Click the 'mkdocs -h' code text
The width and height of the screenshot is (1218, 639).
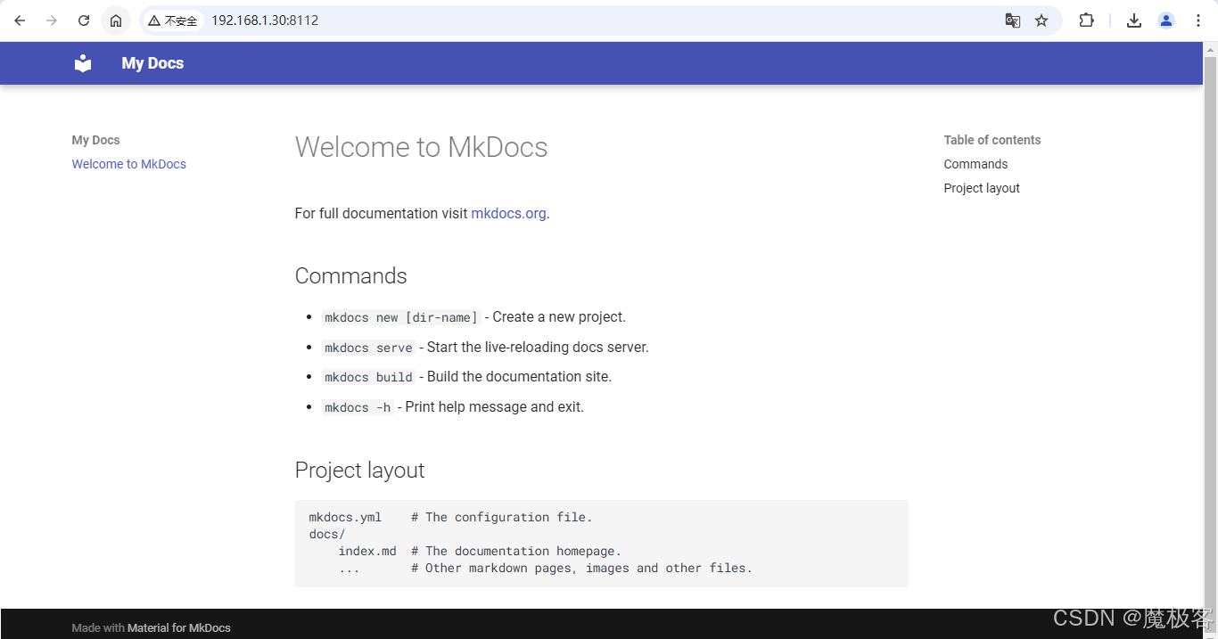click(358, 407)
